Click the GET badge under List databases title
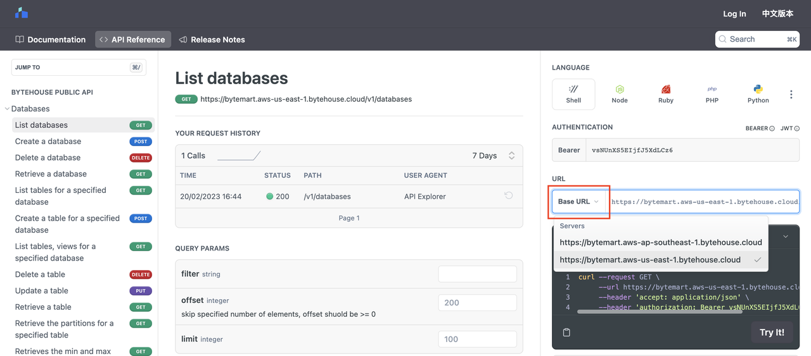Image resolution: width=811 pixels, height=356 pixels. coord(186,99)
